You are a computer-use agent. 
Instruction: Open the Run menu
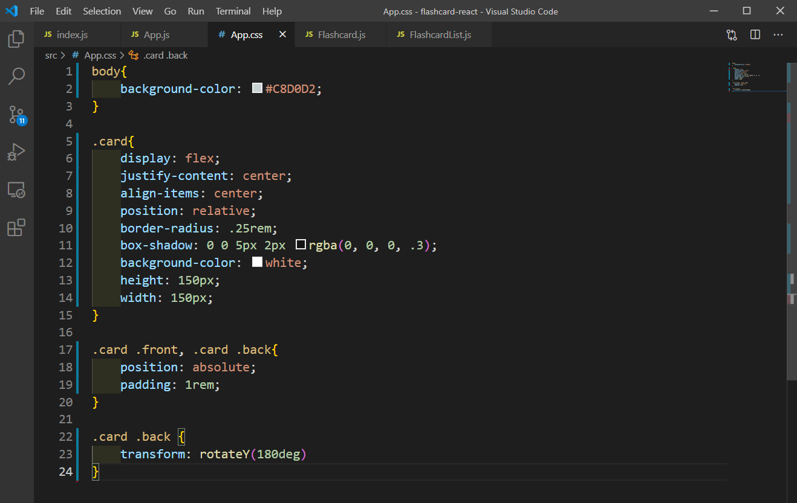tap(196, 11)
